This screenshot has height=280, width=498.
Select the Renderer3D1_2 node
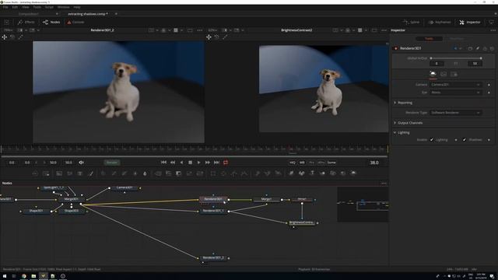(213, 257)
